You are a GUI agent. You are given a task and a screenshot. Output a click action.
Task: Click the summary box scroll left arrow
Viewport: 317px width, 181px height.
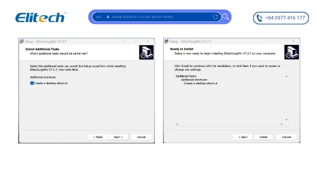[177, 124]
